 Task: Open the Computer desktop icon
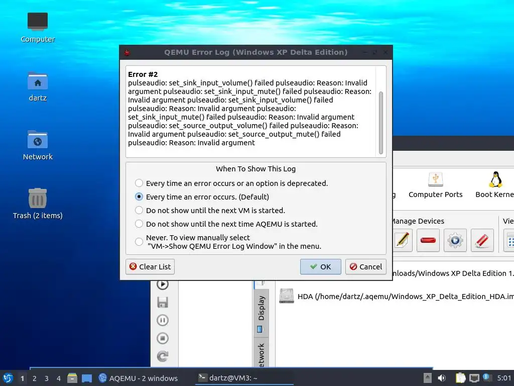pyautogui.click(x=38, y=28)
